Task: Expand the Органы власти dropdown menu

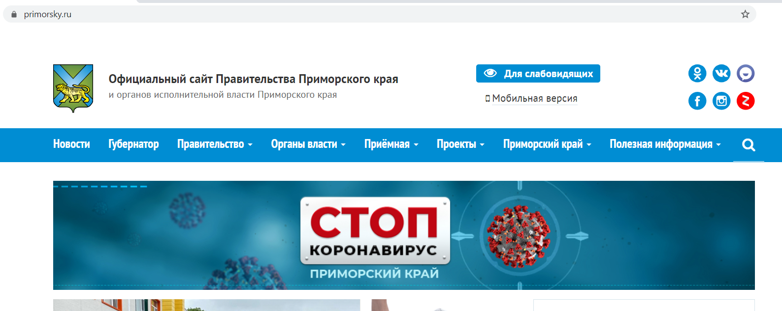Action: click(308, 144)
